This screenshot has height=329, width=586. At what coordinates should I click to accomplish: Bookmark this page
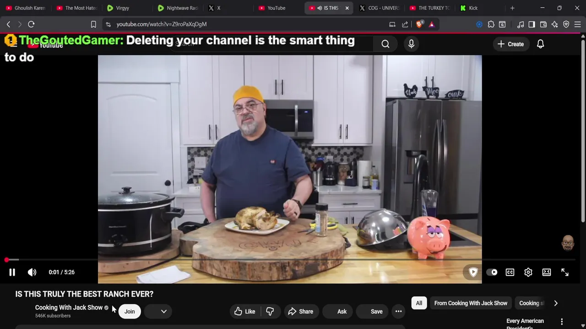point(93,24)
